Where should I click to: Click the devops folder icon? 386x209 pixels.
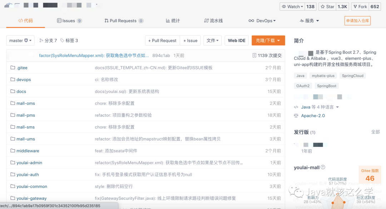click(x=13, y=79)
